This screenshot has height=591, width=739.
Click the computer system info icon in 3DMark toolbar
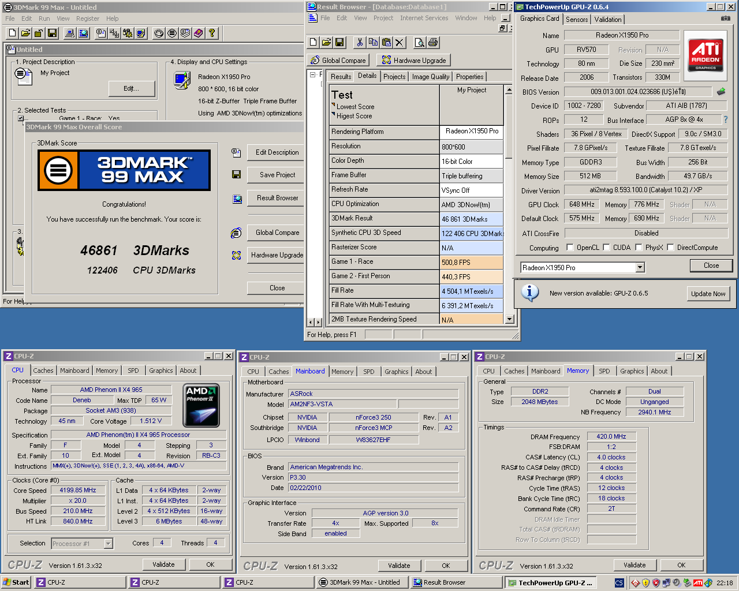(70, 33)
